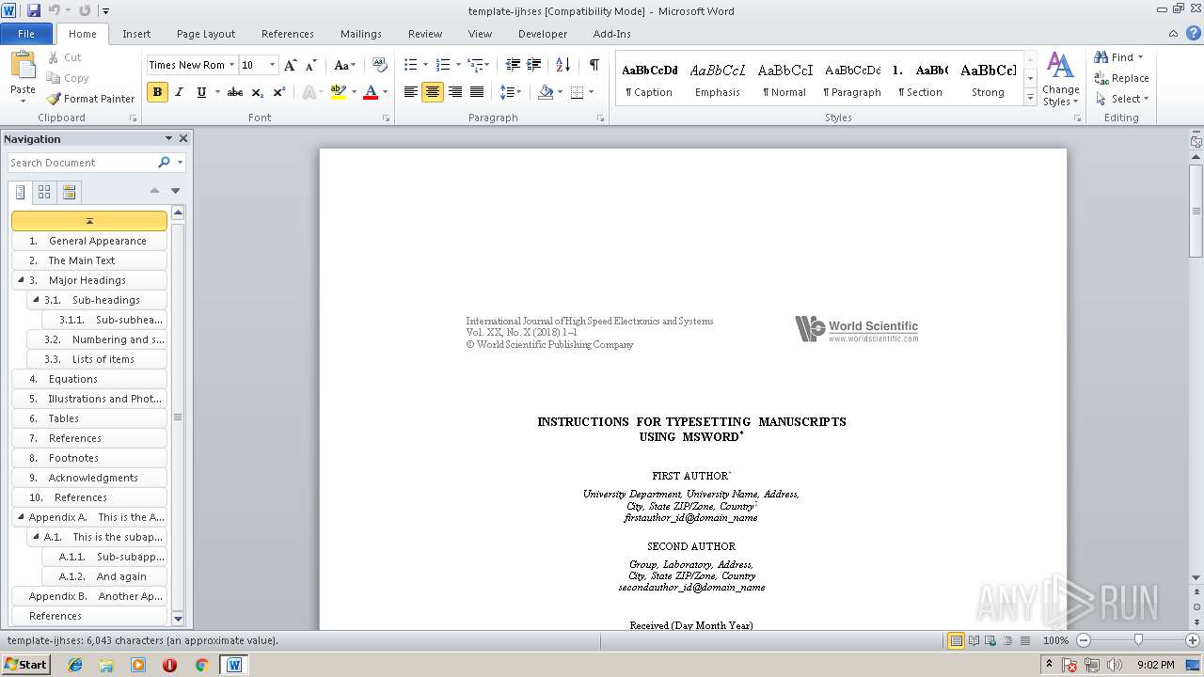Click the zoom slider handle
Image resolution: width=1204 pixels, height=677 pixels.
(x=1138, y=640)
